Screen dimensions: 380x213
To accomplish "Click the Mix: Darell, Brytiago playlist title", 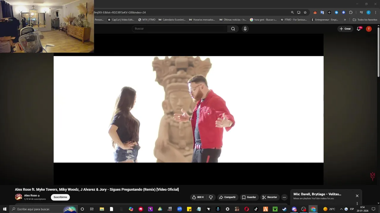I will [x=317, y=194].
